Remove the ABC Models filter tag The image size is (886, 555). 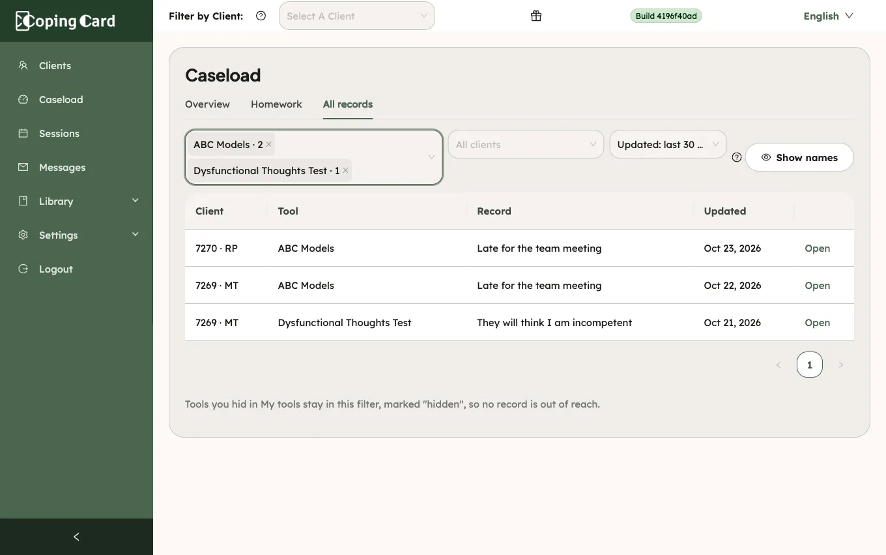(268, 144)
